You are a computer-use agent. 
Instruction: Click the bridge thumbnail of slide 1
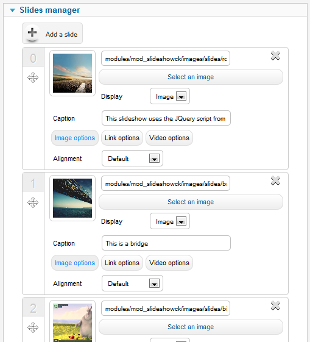[x=72, y=198]
